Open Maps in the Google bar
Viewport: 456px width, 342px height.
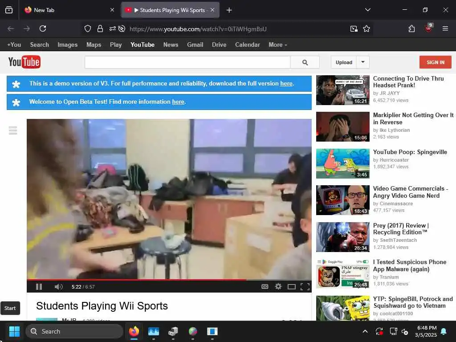click(x=94, y=45)
